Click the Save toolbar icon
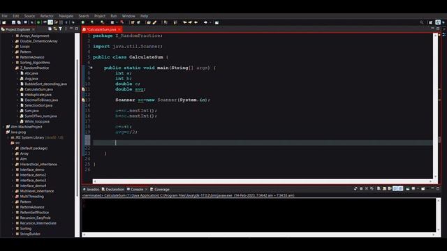 pos(13,22)
